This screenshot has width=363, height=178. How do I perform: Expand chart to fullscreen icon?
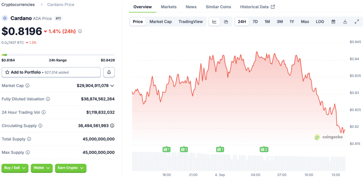[x=357, y=22]
